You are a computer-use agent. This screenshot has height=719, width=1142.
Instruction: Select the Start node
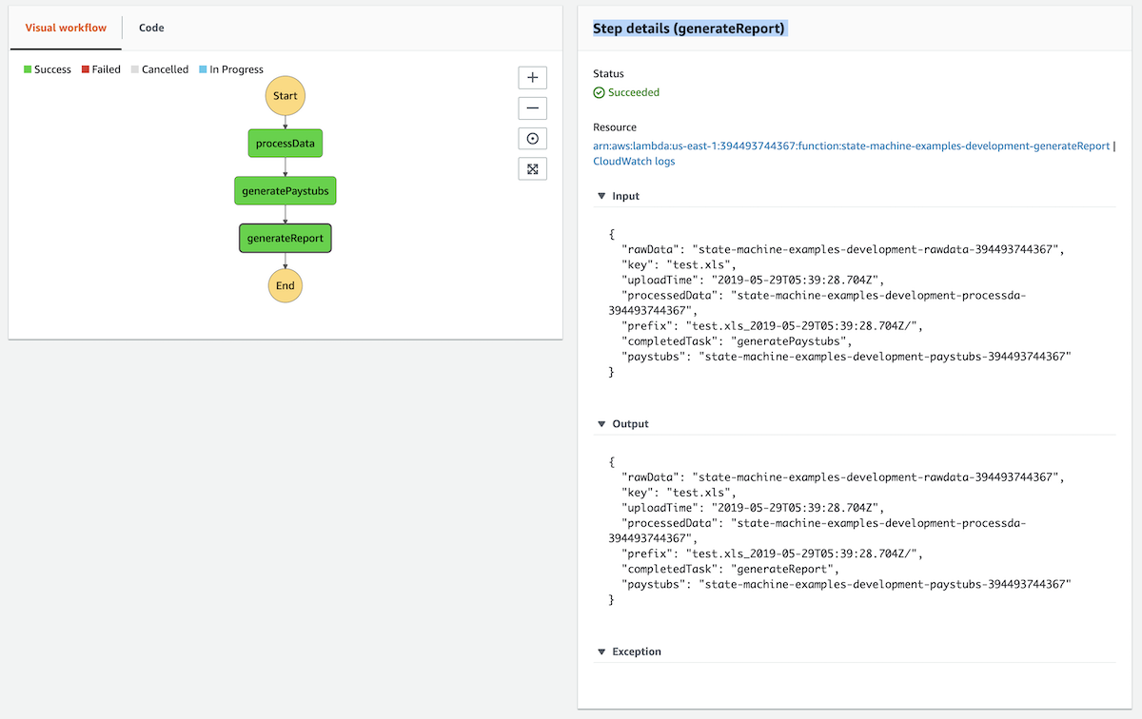coord(285,96)
